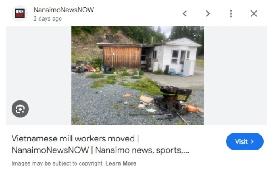Screen dimensions: 277x171
Task: Click the "2 days ago" timestamp
Action: coord(48,19)
